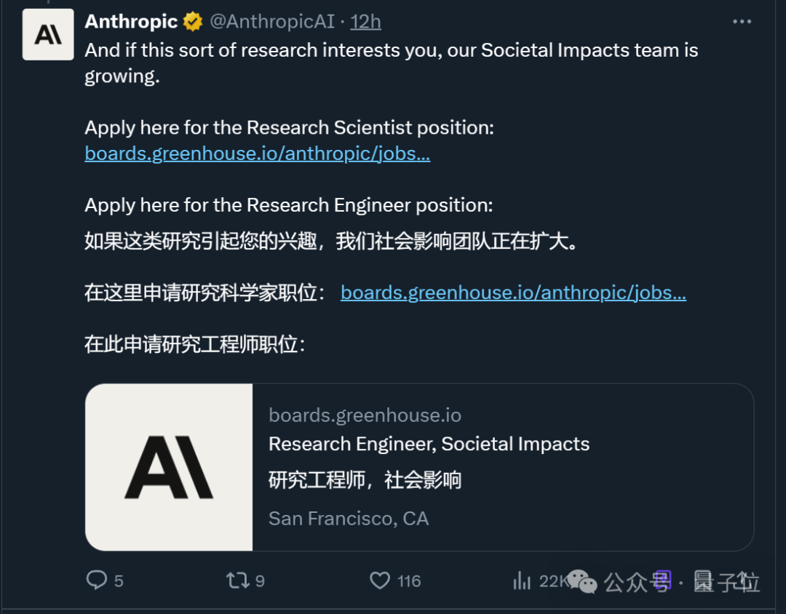This screenshot has width=786, height=614.
Task: Click the reply speech bubble icon
Action: [x=96, y=580]
